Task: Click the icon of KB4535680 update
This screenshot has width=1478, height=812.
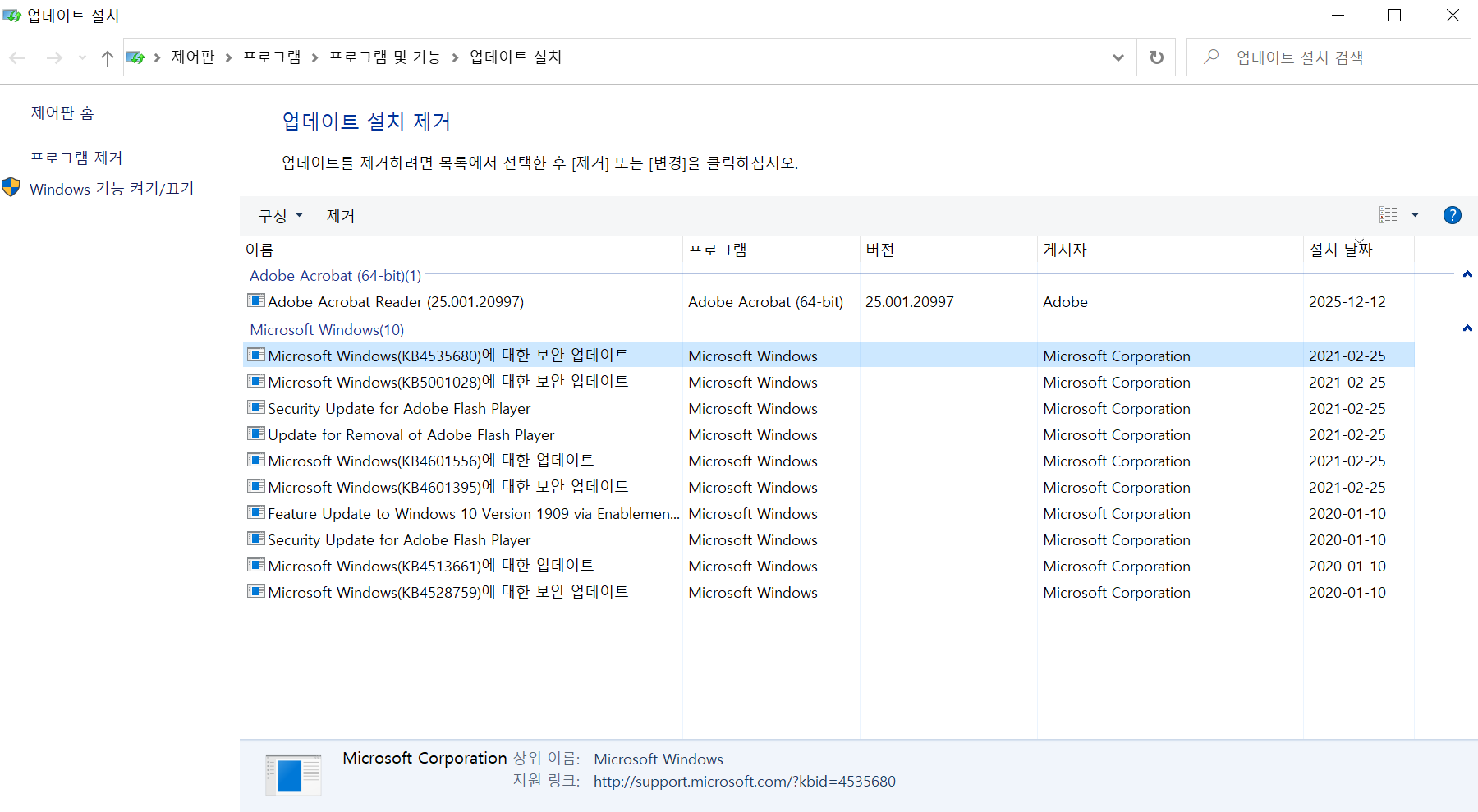Action: coord(256,355)
